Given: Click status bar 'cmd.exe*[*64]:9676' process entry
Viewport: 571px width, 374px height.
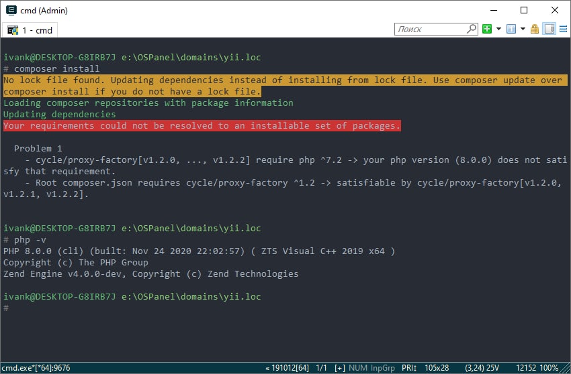Looking at the screenshot, I should [x=36, y=368].
